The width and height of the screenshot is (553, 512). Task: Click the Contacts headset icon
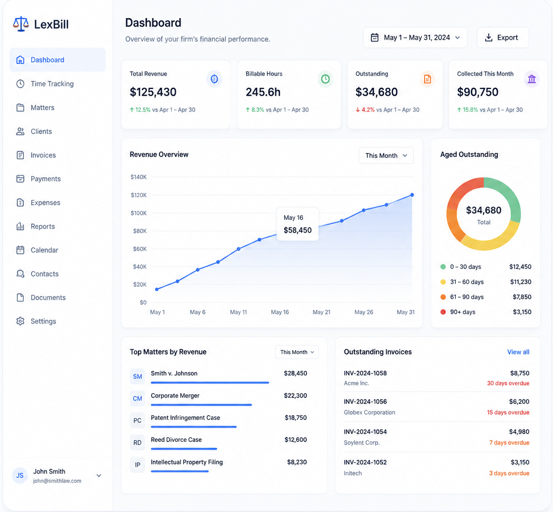tap(20, 274)
